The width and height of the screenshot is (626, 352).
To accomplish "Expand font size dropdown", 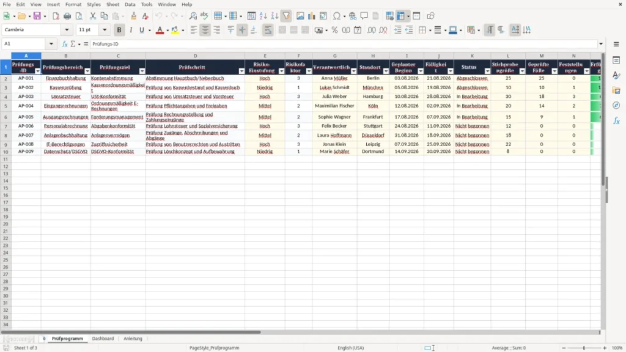I will click(x=105, y=29).
